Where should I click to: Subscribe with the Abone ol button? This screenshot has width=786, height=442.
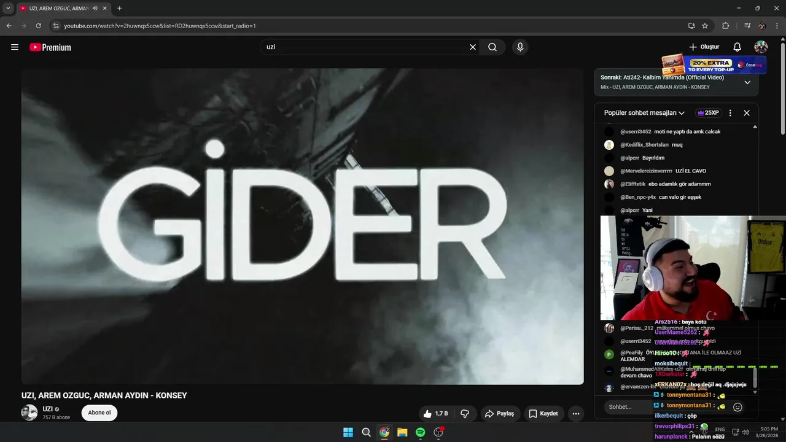click(99, 413)
